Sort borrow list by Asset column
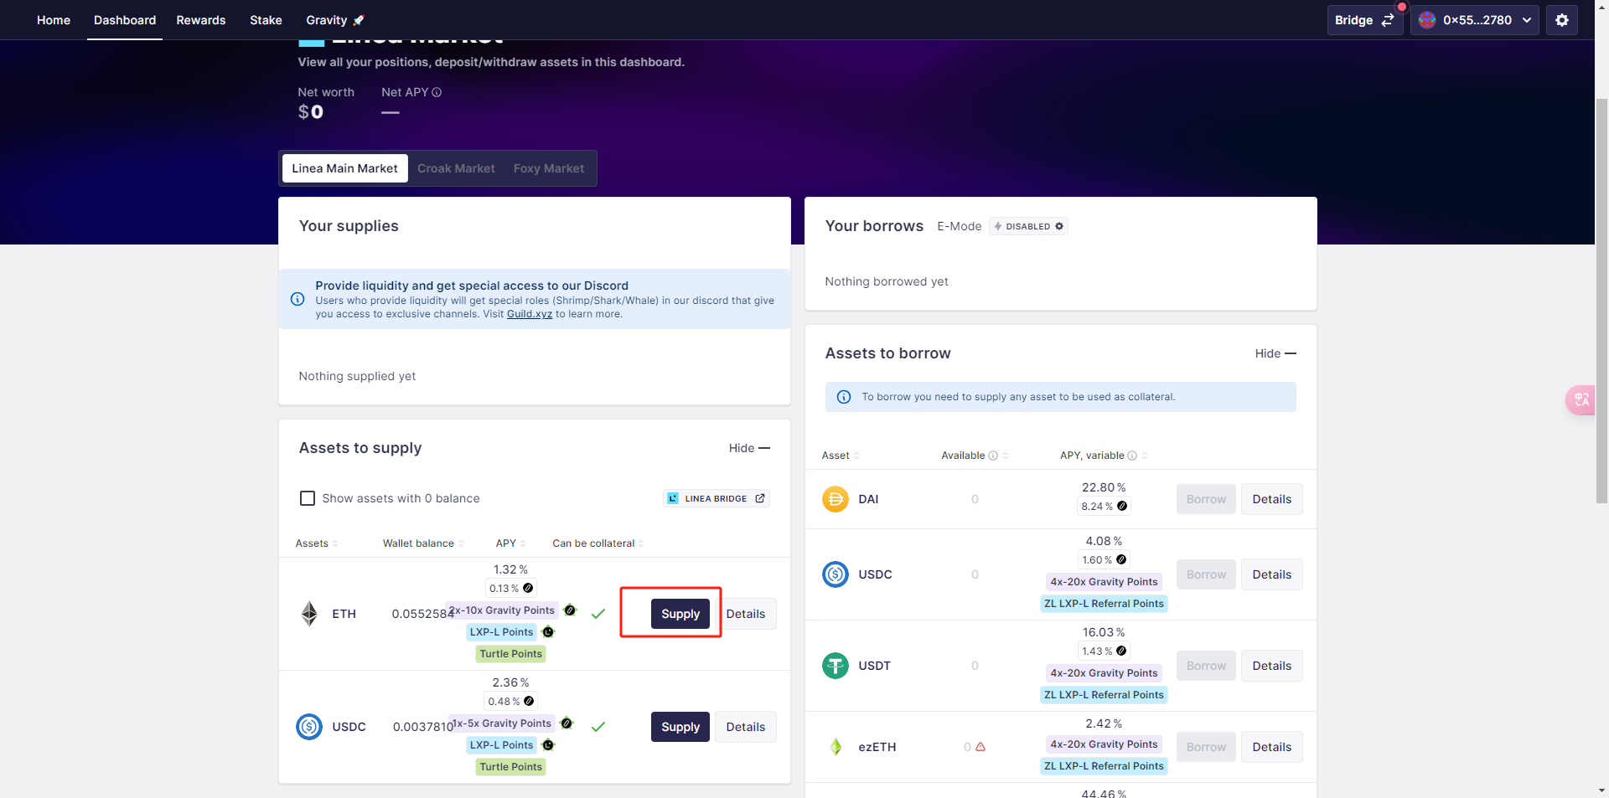 [x=841, y=456]
